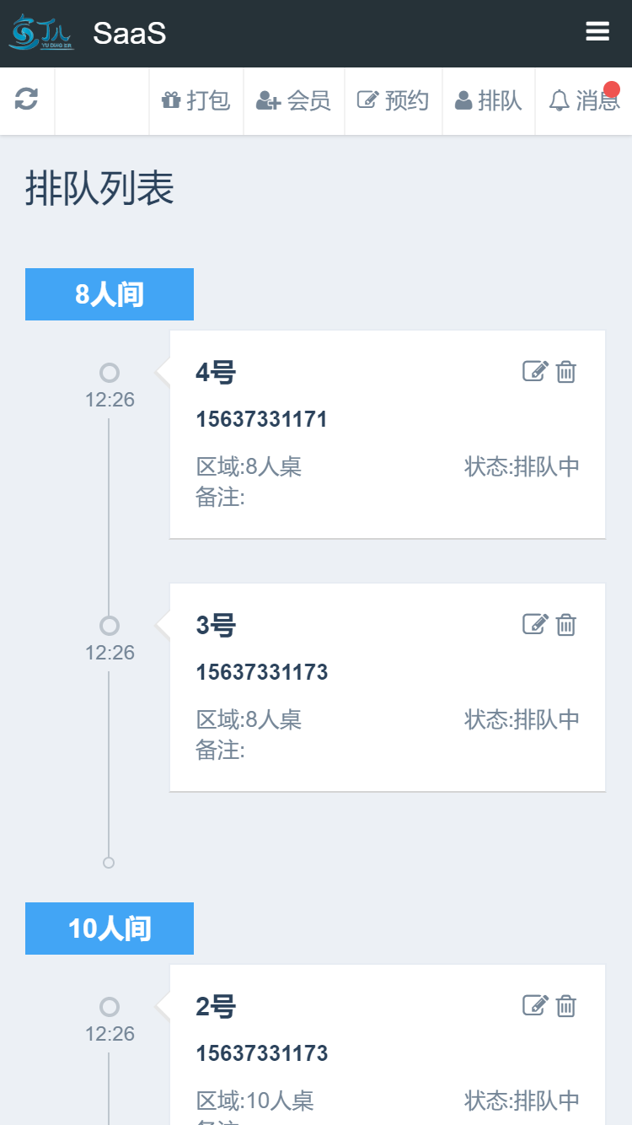Viewport: 632px width, 1125px height.
Task: Click timeline marker beside 3号
Action: click(x=110, y=626)
